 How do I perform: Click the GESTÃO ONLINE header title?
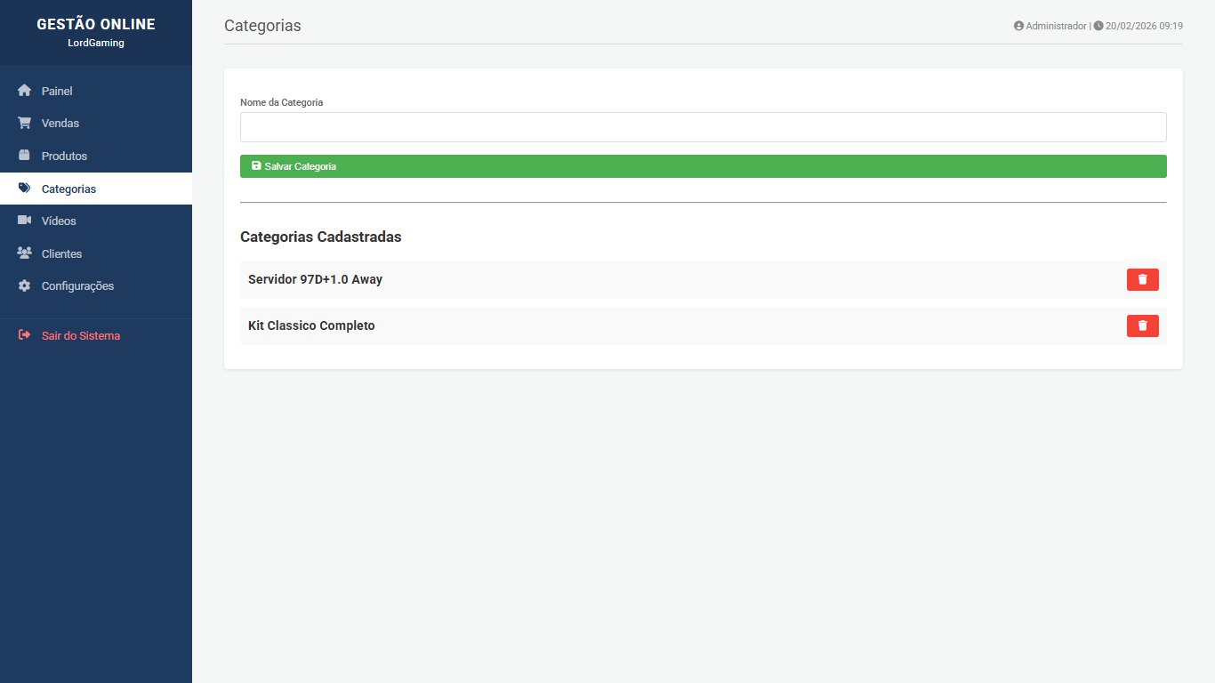(x=96, y=25)
